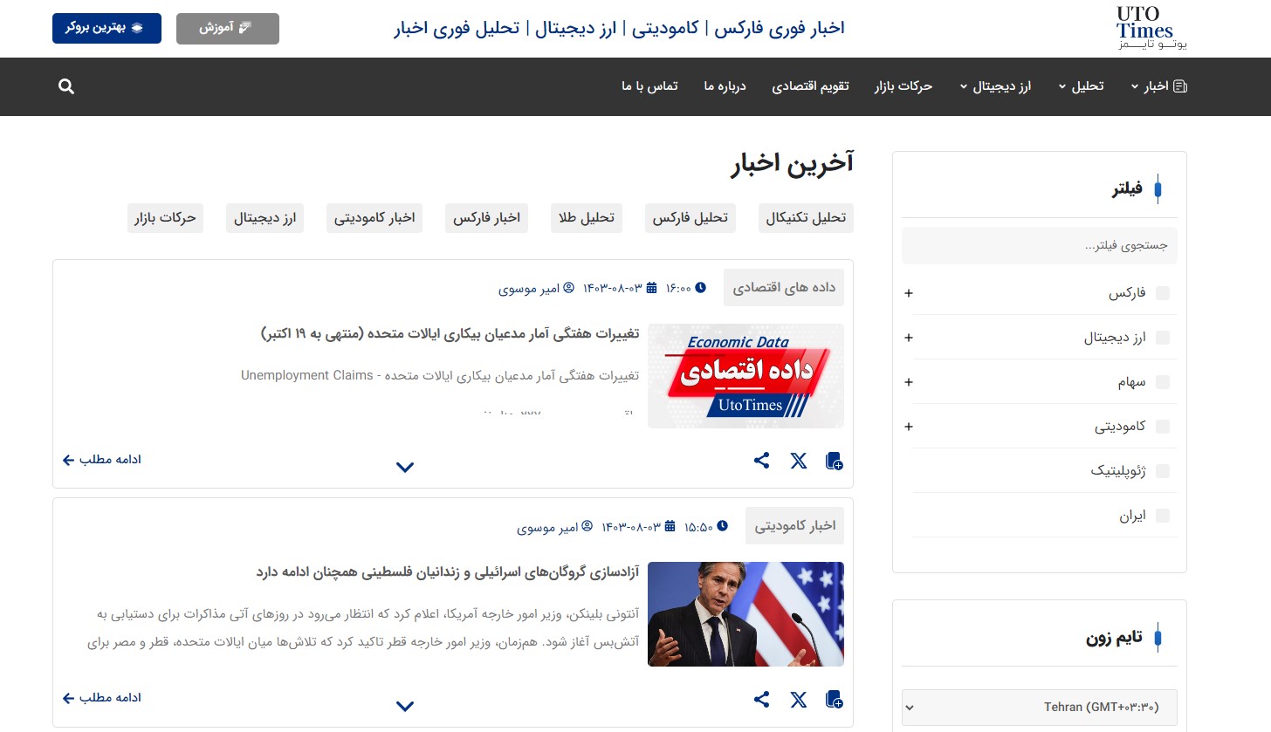Open the hostage release headline
The width and height of the screenshot is (1271, 732).
point(448,572)
